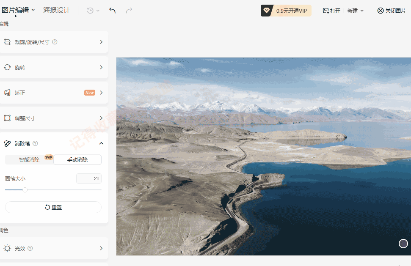The height and width of the screenshot is (266, 411).
Task: Expand the 裁剪/旋转/尺寸 section
Action: click(x=101, y=42)
